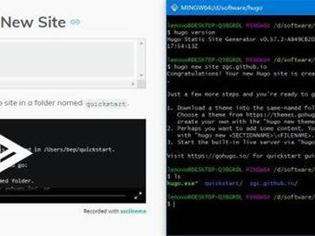Click the 'Download a theme' step line in the terminal
This screenshot has height=236, width=315.
(241, 108)
